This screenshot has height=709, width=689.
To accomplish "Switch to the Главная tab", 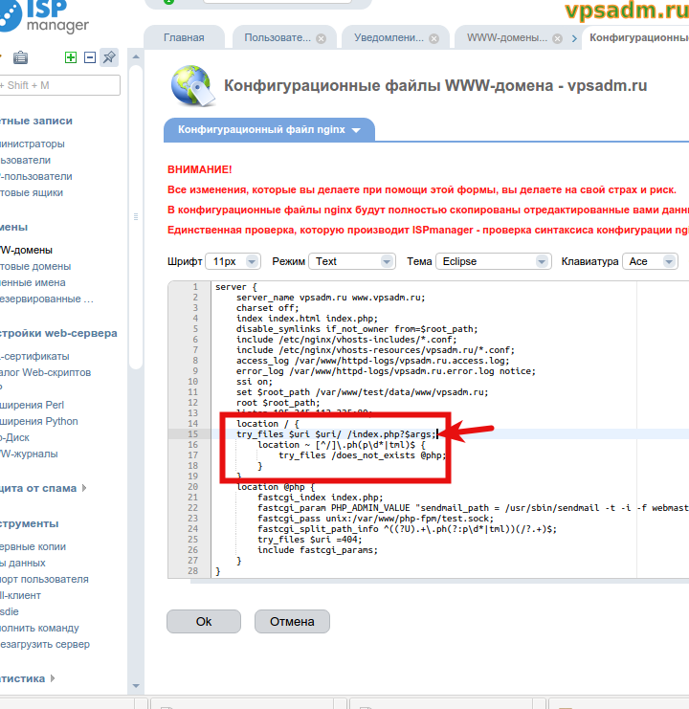I will point(184,38).
